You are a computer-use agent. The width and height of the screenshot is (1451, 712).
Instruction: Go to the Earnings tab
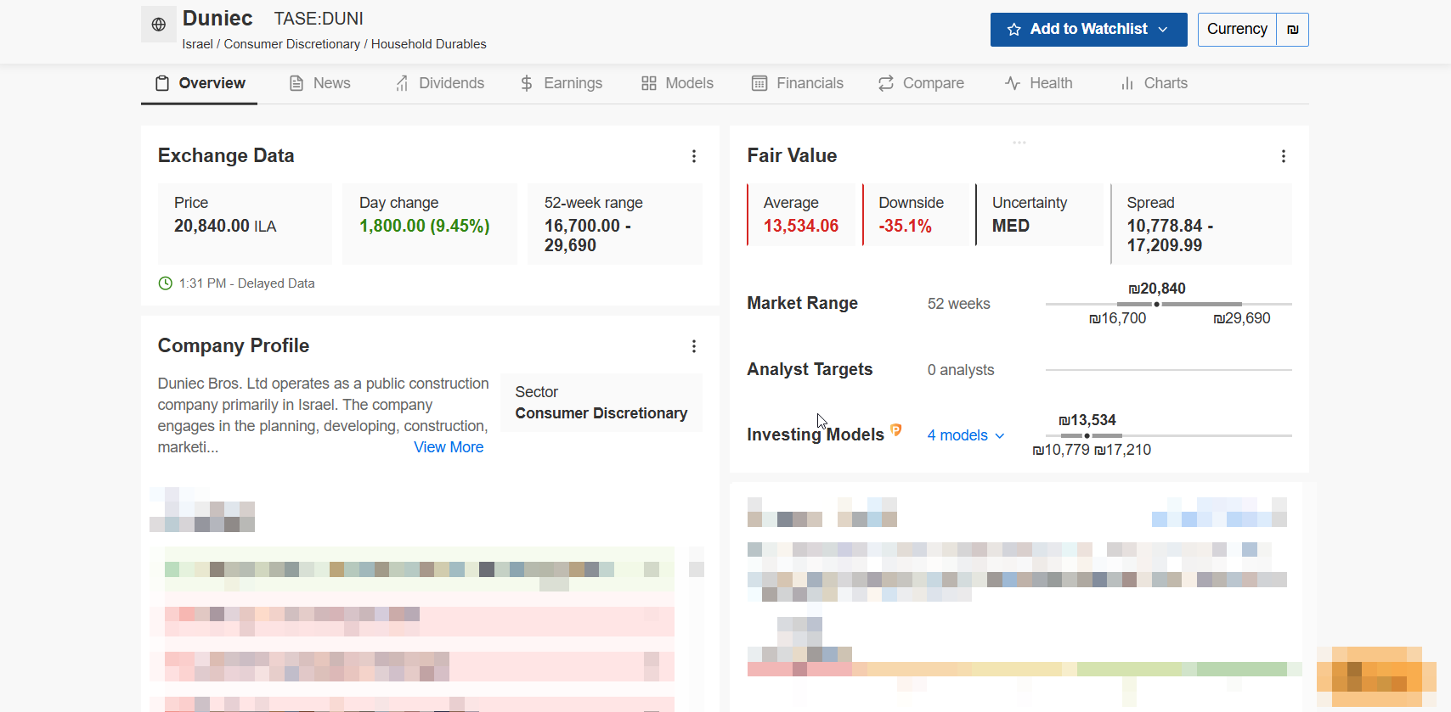pos(561,83)
